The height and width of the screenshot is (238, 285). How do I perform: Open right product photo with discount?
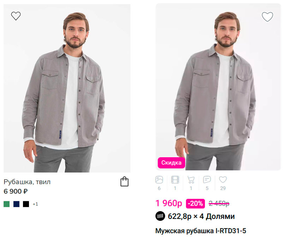coord(218,87)
